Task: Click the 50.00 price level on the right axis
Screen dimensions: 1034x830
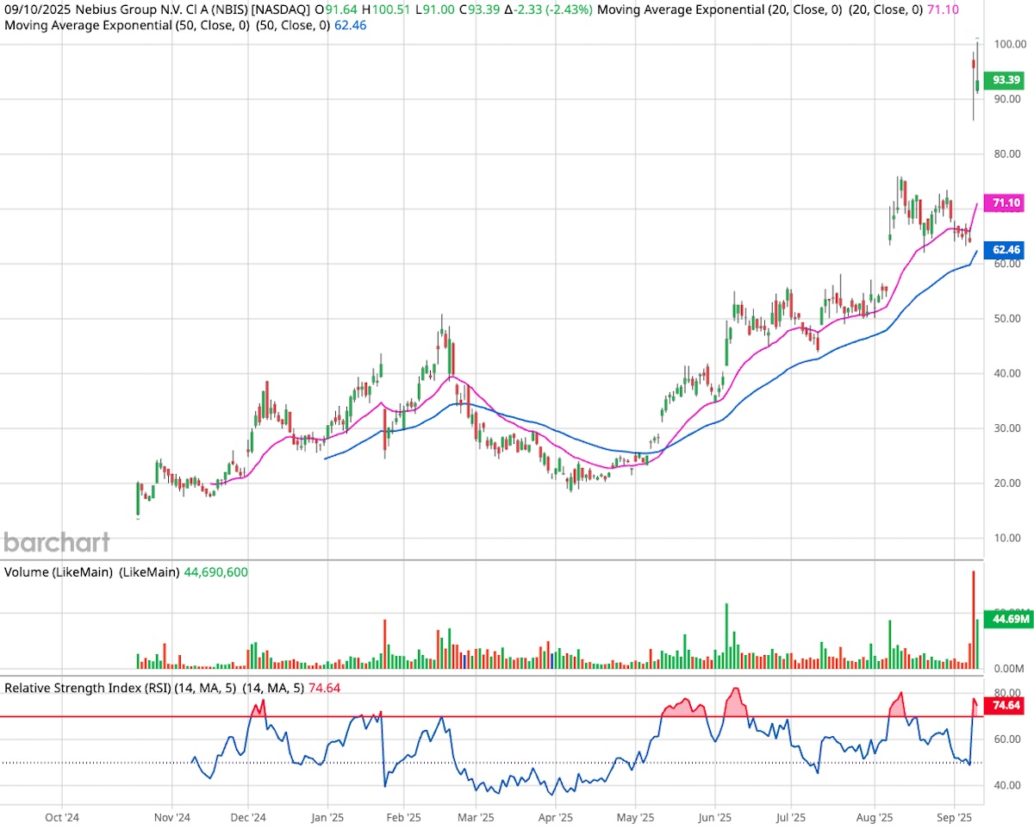Action: click(1008, 319)
